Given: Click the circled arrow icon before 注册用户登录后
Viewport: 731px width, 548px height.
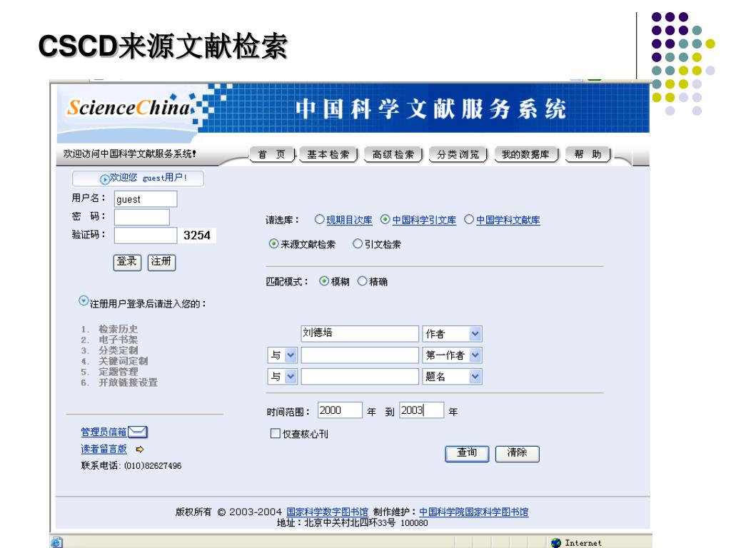Looking at the screenshot, I should (x=84, y=302).
